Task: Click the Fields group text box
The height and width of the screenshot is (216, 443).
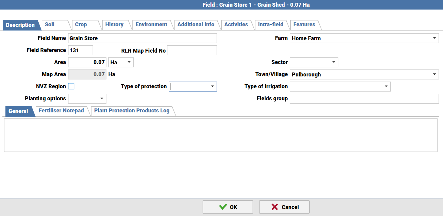Action: 364,98
